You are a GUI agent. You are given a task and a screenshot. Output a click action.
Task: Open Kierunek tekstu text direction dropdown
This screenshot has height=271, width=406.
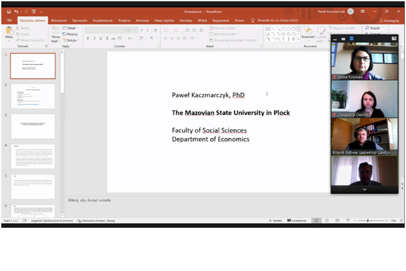(x=224, y=28)
